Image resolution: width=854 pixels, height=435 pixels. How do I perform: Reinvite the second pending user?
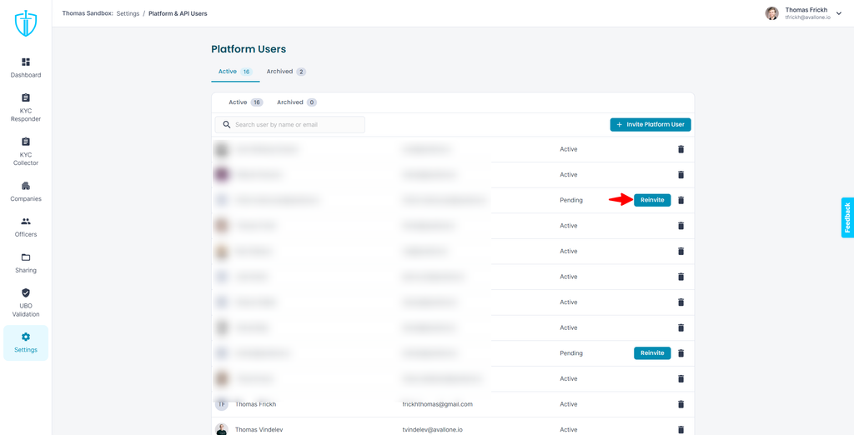(x=652, y=352)
